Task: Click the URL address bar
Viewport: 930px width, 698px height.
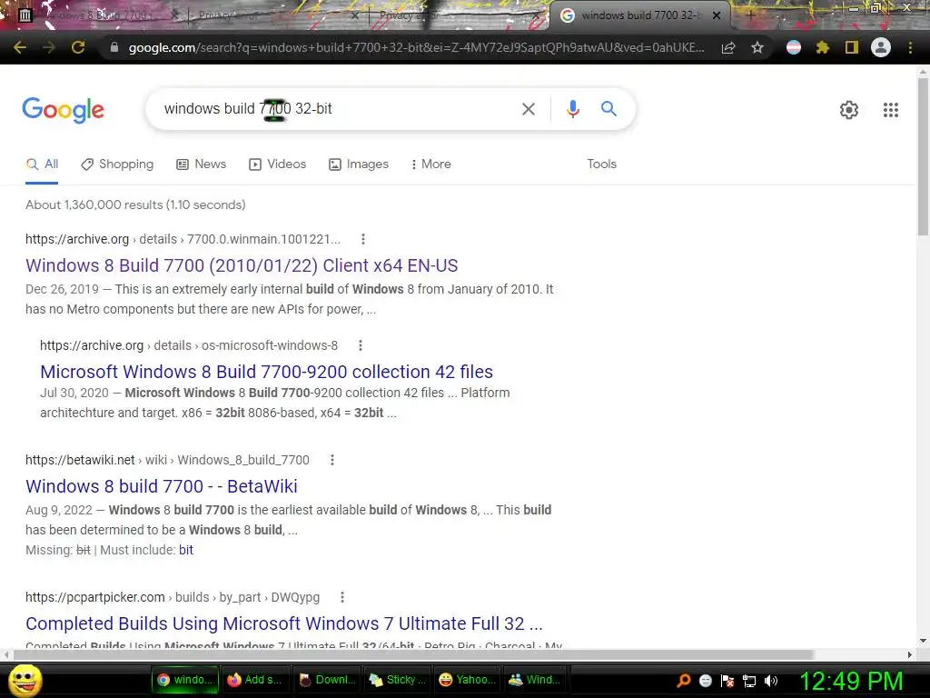Action: coord(416,47)
